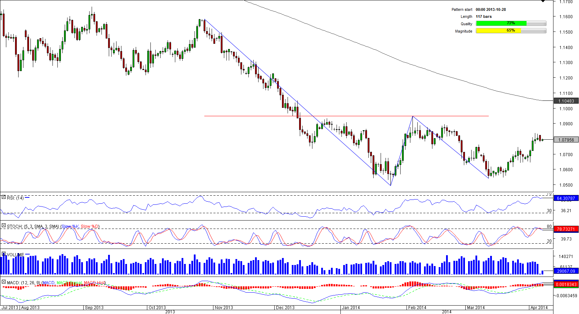Image resolution: width=579 pixels, height=314 pixels.
Task: Click the 1.1300 price axis label
Action: pyautogui.click(x=566, y=63)
